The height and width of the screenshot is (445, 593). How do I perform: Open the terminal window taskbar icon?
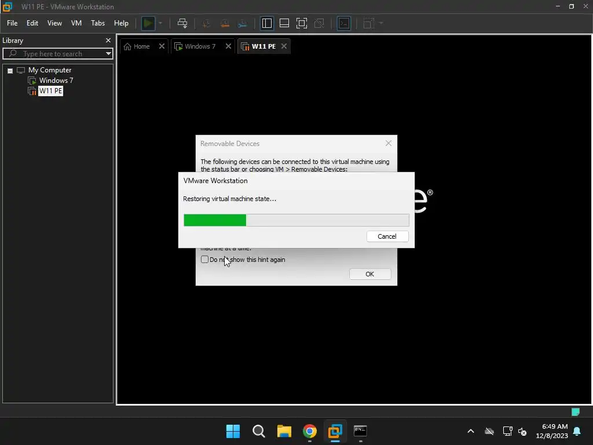pyautogui.click(x=360, y=431)
